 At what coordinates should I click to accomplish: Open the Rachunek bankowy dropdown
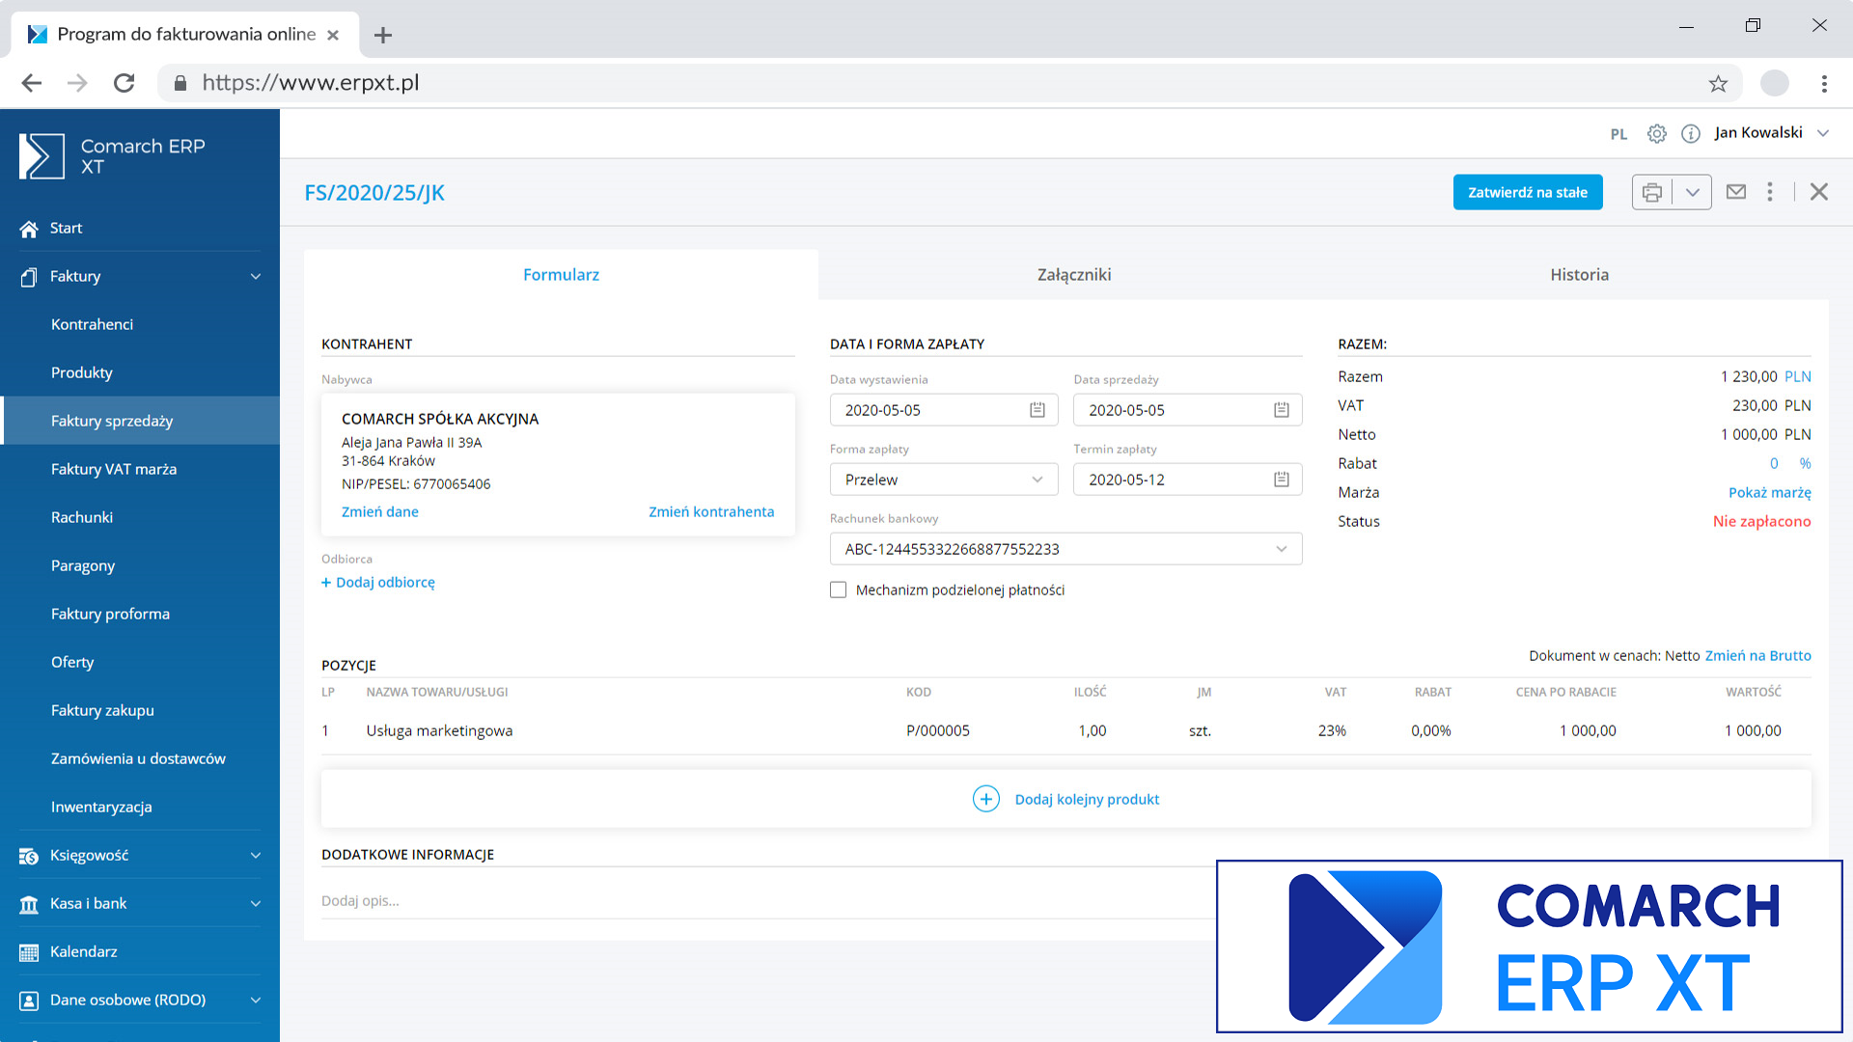point(1065,549)
